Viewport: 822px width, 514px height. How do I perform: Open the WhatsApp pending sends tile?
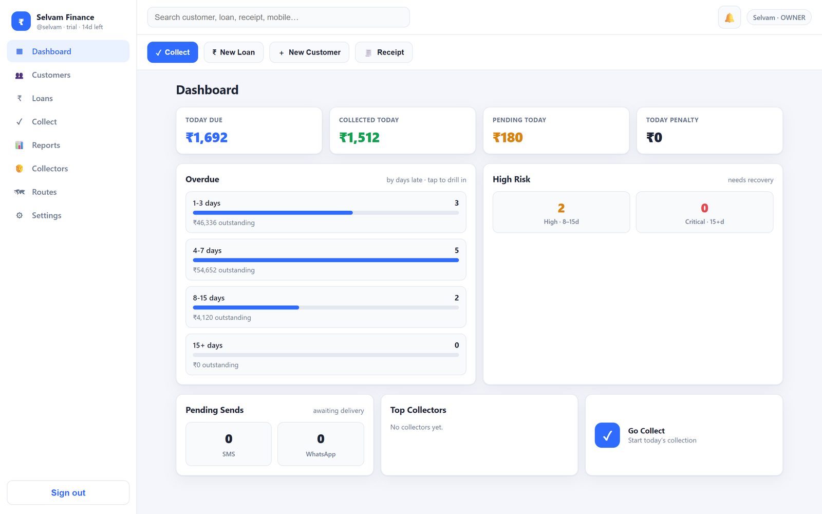click(321, 444)
